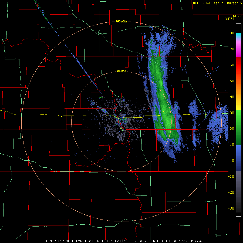Click the 40 dBZ scale value
243x243 pixels.
232,97
